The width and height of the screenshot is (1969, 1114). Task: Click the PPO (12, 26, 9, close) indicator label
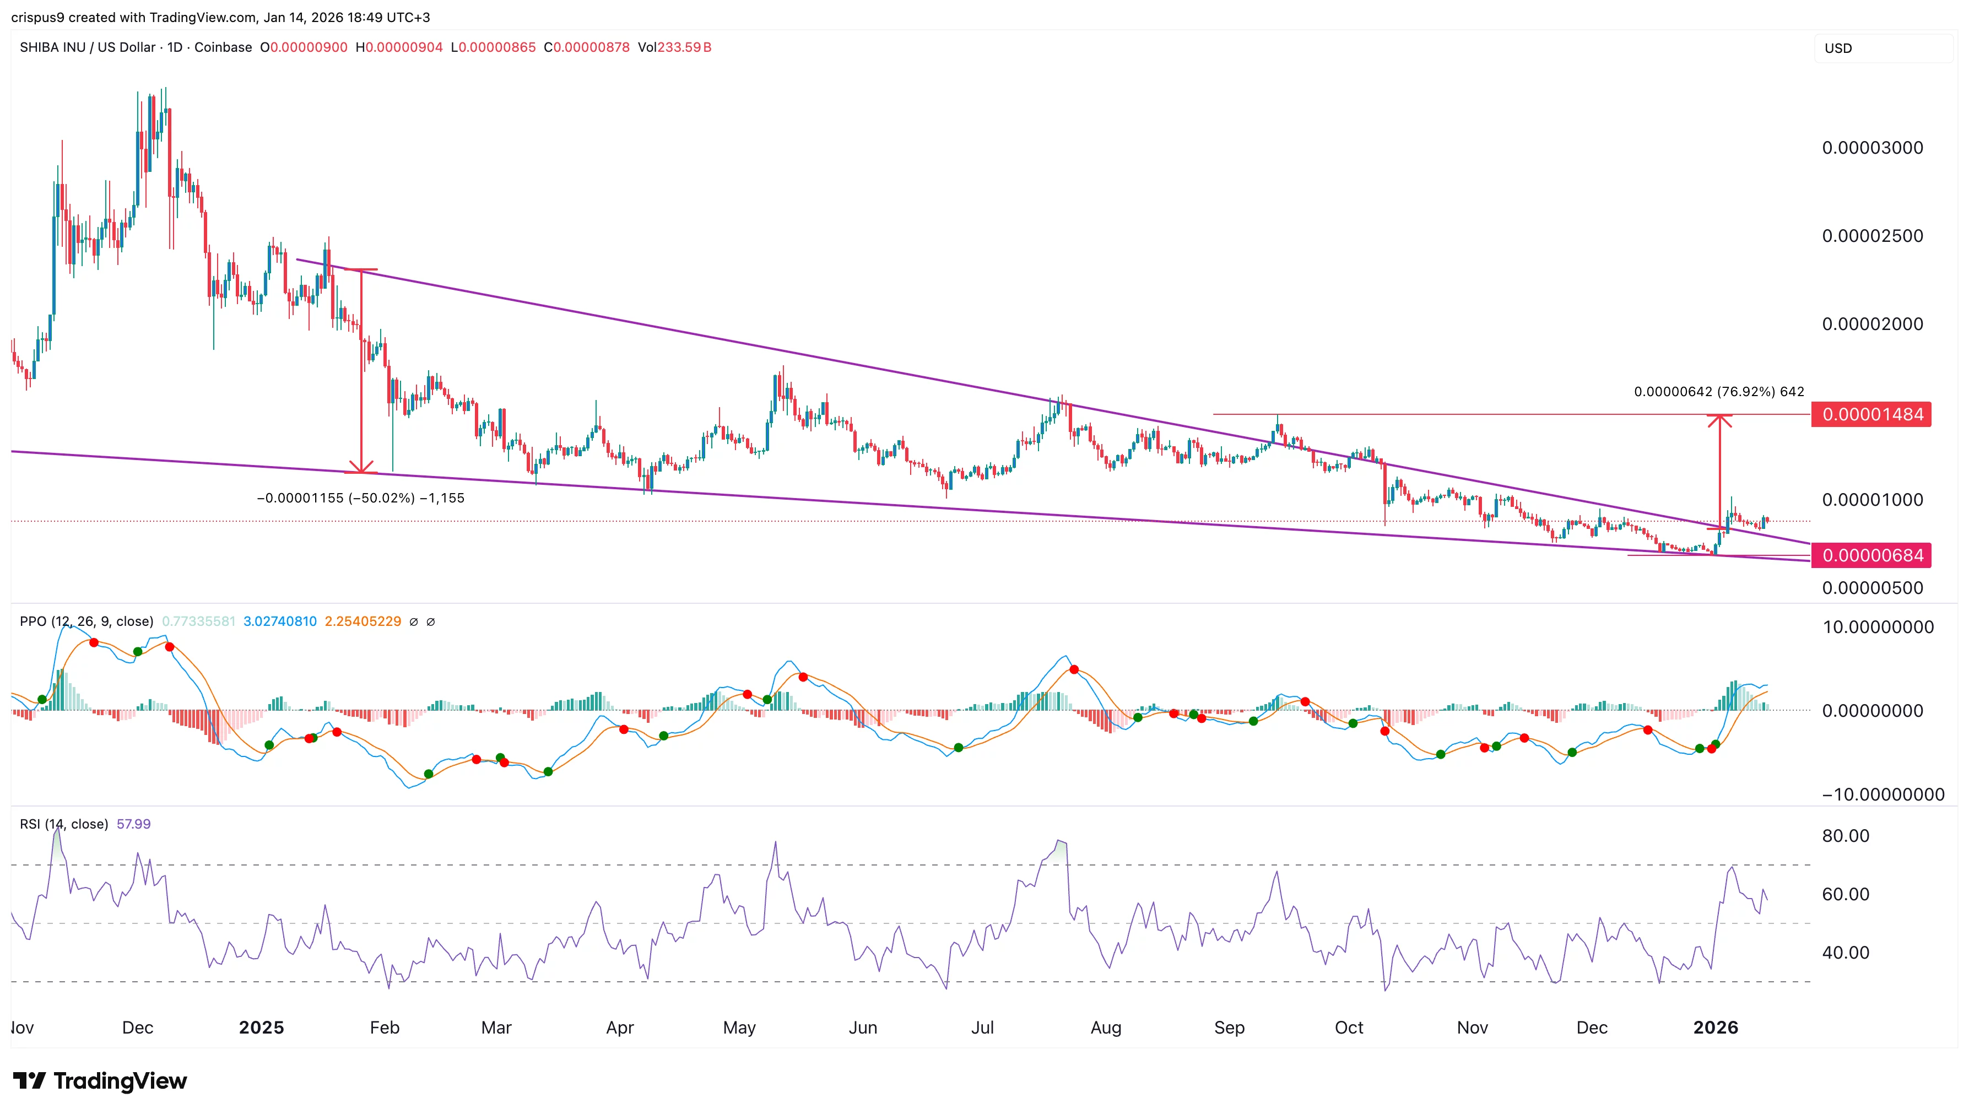click(86, 621)
